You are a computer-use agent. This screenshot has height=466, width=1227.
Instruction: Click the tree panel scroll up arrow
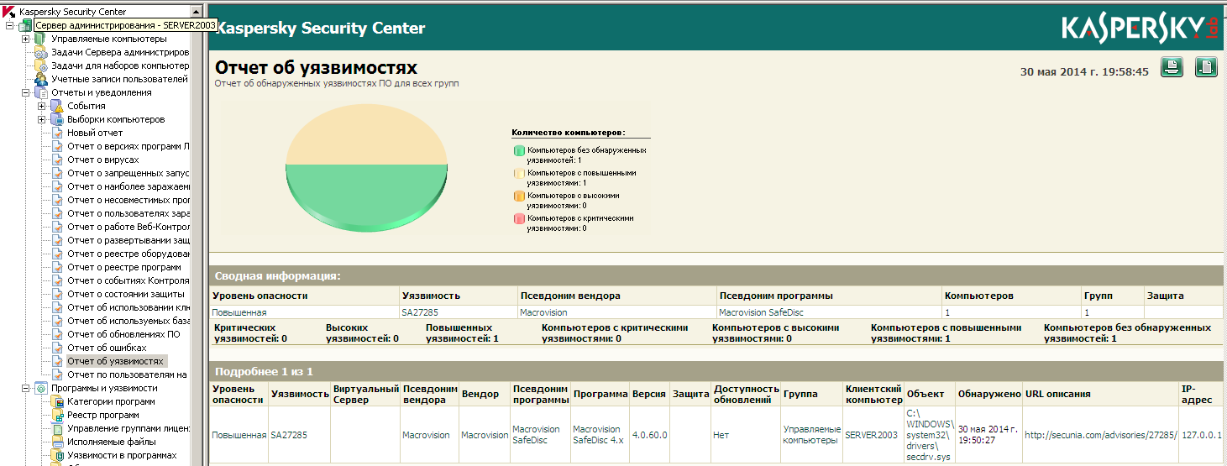pyautogui.click(x=197, y=12)
